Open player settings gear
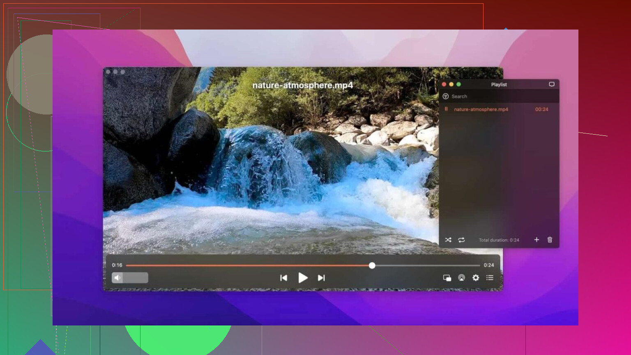The image size is (631, 355). [x=476, y=278]
